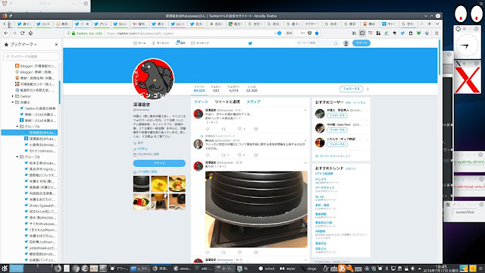
Task: Toggle the blue bookmark star
Action: (x=317, y=33)
